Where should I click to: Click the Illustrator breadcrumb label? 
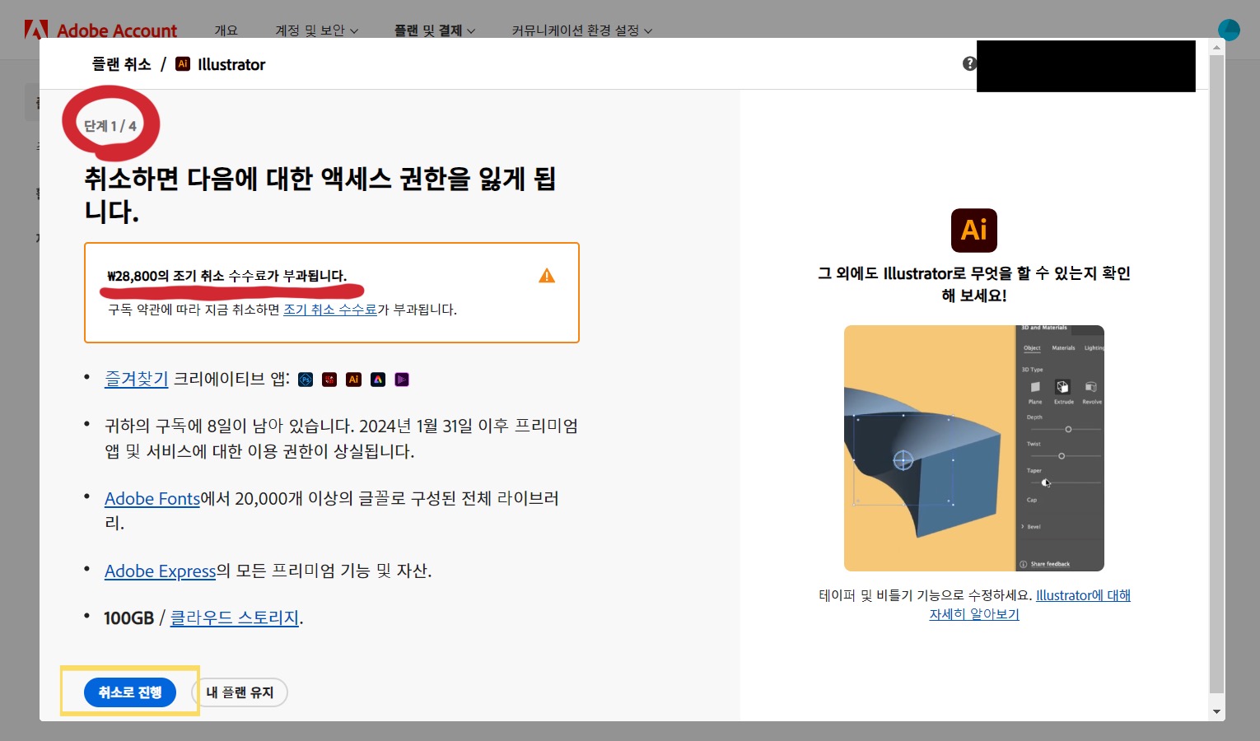pos(231,64)
